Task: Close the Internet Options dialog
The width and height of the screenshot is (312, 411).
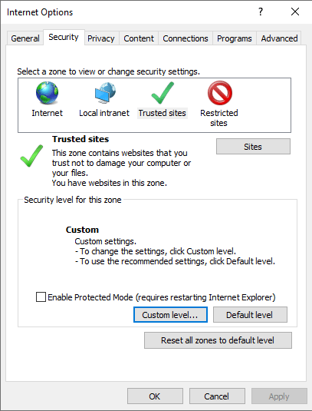Action: (295, 12)
